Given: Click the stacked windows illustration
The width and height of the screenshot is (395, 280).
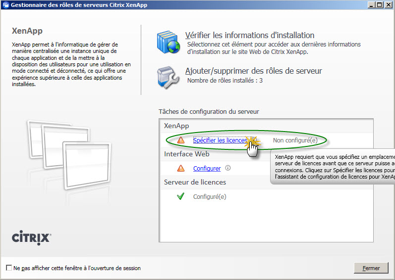Looking at the screenshot, I should (69, 154).
